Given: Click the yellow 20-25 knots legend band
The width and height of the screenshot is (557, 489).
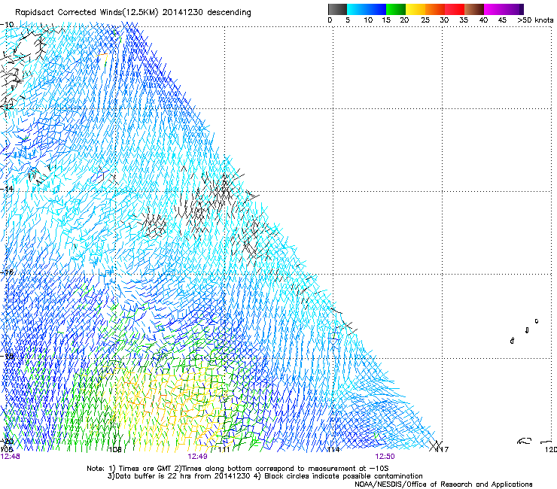Looking at the screenshot, I should pyautogui.click(x=415, y=9).
